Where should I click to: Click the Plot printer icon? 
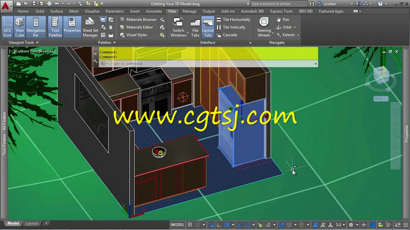point(49,4)
